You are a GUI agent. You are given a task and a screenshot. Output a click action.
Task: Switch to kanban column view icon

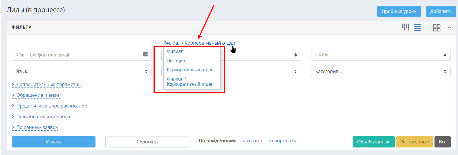coord(405,27)
